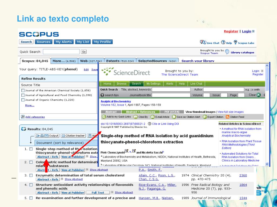
Task: Open the Allain, C.C. author link
Action: click(147, 175)
